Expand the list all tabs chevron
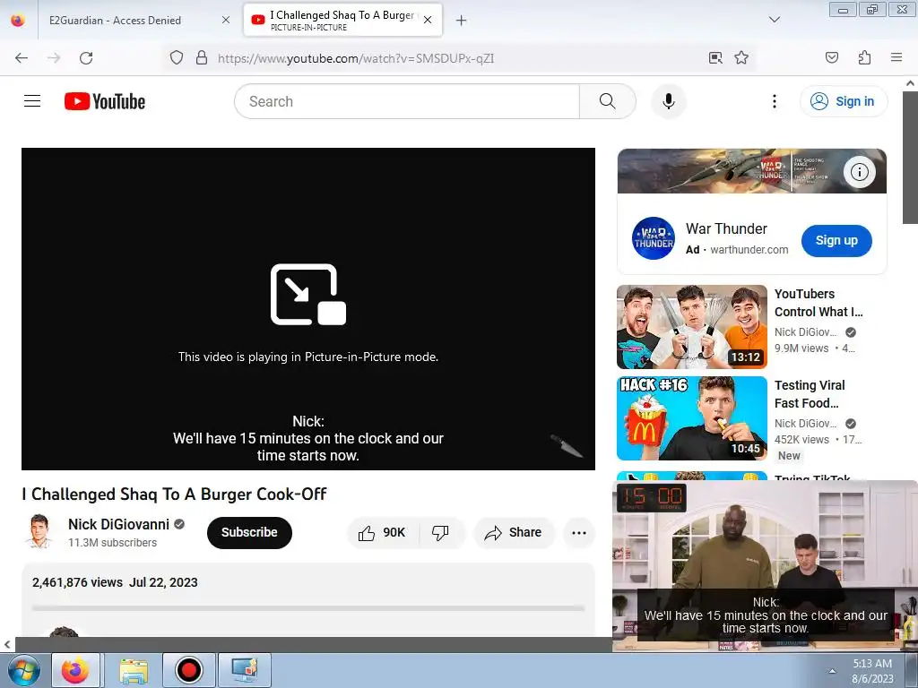Screen dimensions: 918x688 [774, 20]
